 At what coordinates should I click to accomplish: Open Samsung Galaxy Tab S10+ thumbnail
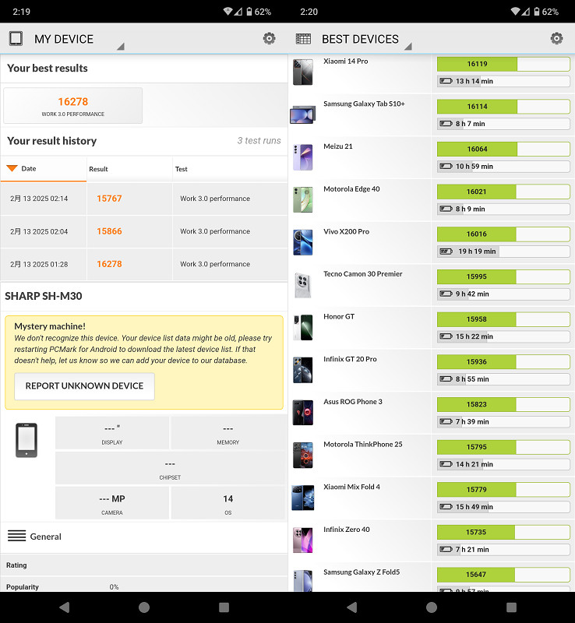(303, 114)
